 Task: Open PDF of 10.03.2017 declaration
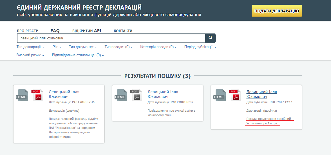click(x=235, y=95)
